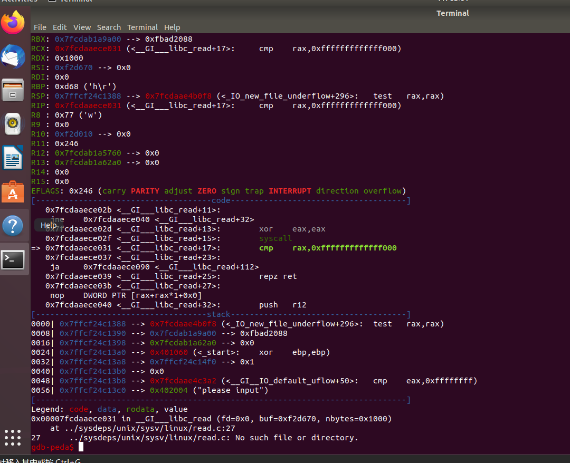This screenshot has width=570, height=463.
Task: Select the Terminal icon in the dock
Action: tap(13, 259)
